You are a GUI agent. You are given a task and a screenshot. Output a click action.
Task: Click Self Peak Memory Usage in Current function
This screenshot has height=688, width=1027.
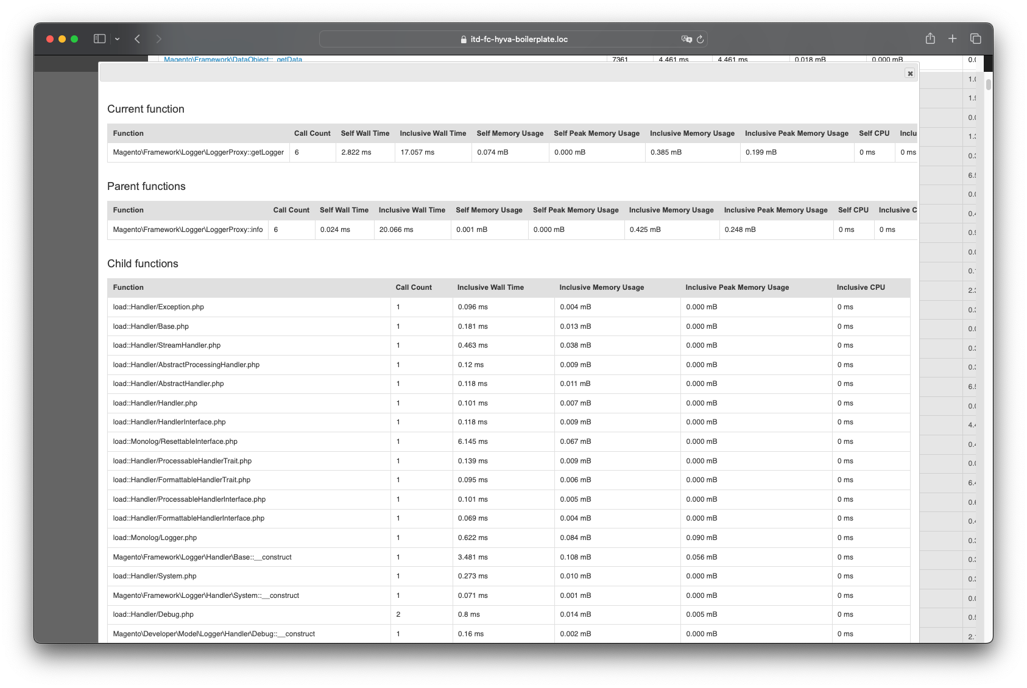pyautogui.click(x=596, y=133)
